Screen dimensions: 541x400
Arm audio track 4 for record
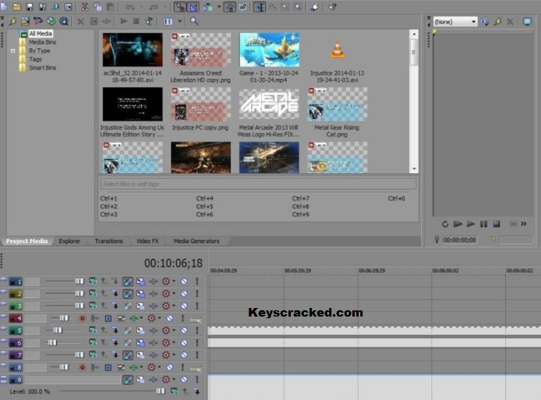82,319
